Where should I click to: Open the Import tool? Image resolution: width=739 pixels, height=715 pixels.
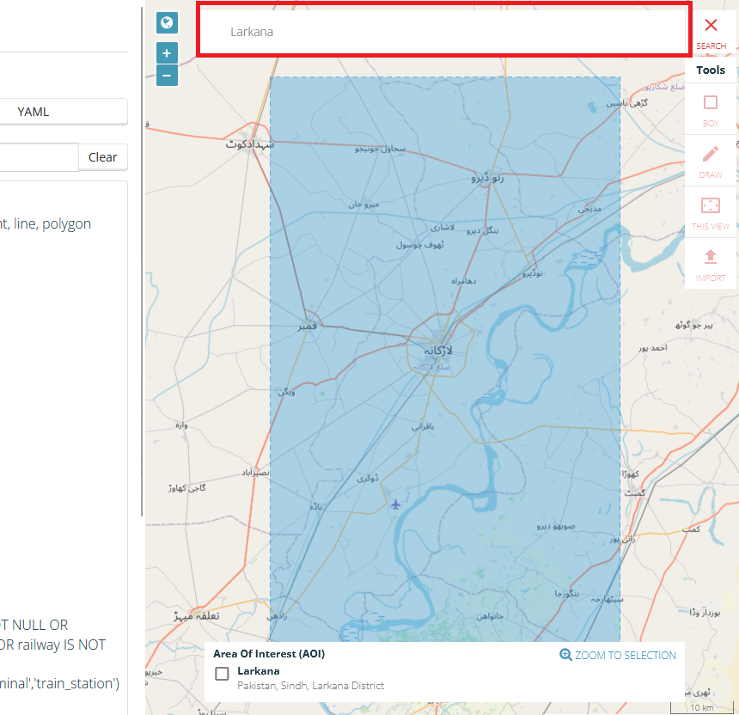tap(711, 262)
